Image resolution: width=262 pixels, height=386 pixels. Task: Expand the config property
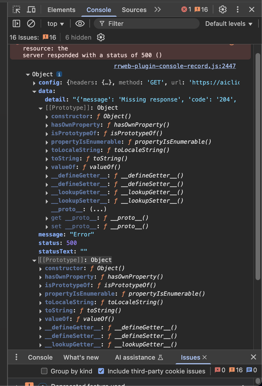pyautogui.click(x=35, y=83)
